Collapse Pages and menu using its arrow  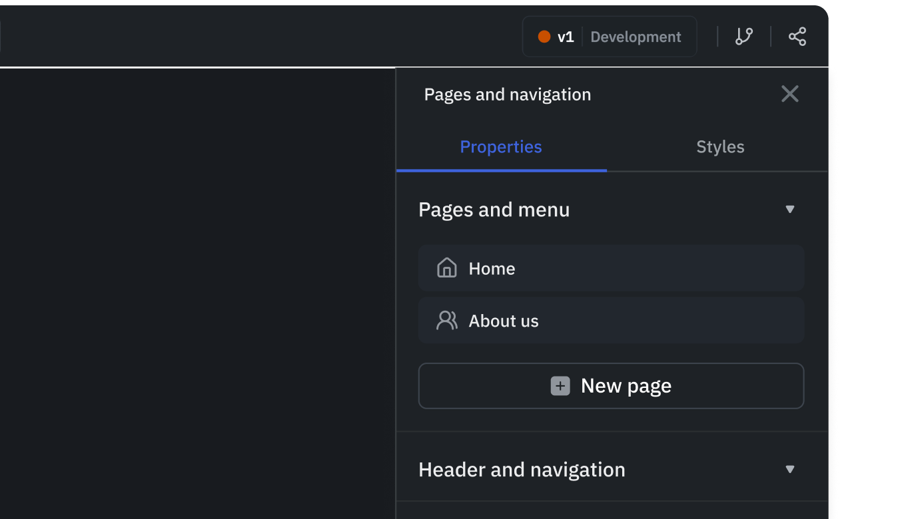[790, 210]
